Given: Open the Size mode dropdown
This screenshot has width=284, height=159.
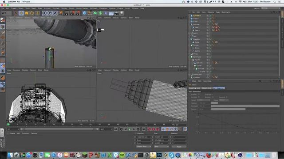Looking at the screenshot, I should pyautogui.click(x=161, y=147).
